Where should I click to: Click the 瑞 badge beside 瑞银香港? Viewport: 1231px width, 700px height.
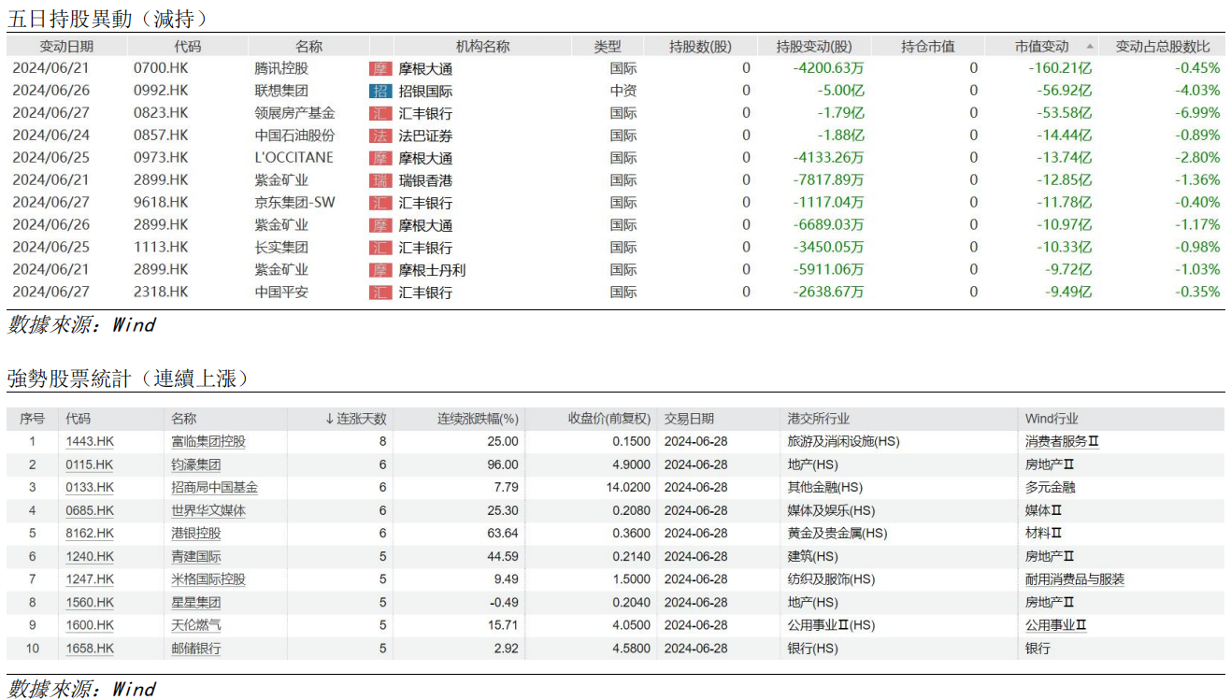[380, 180]
